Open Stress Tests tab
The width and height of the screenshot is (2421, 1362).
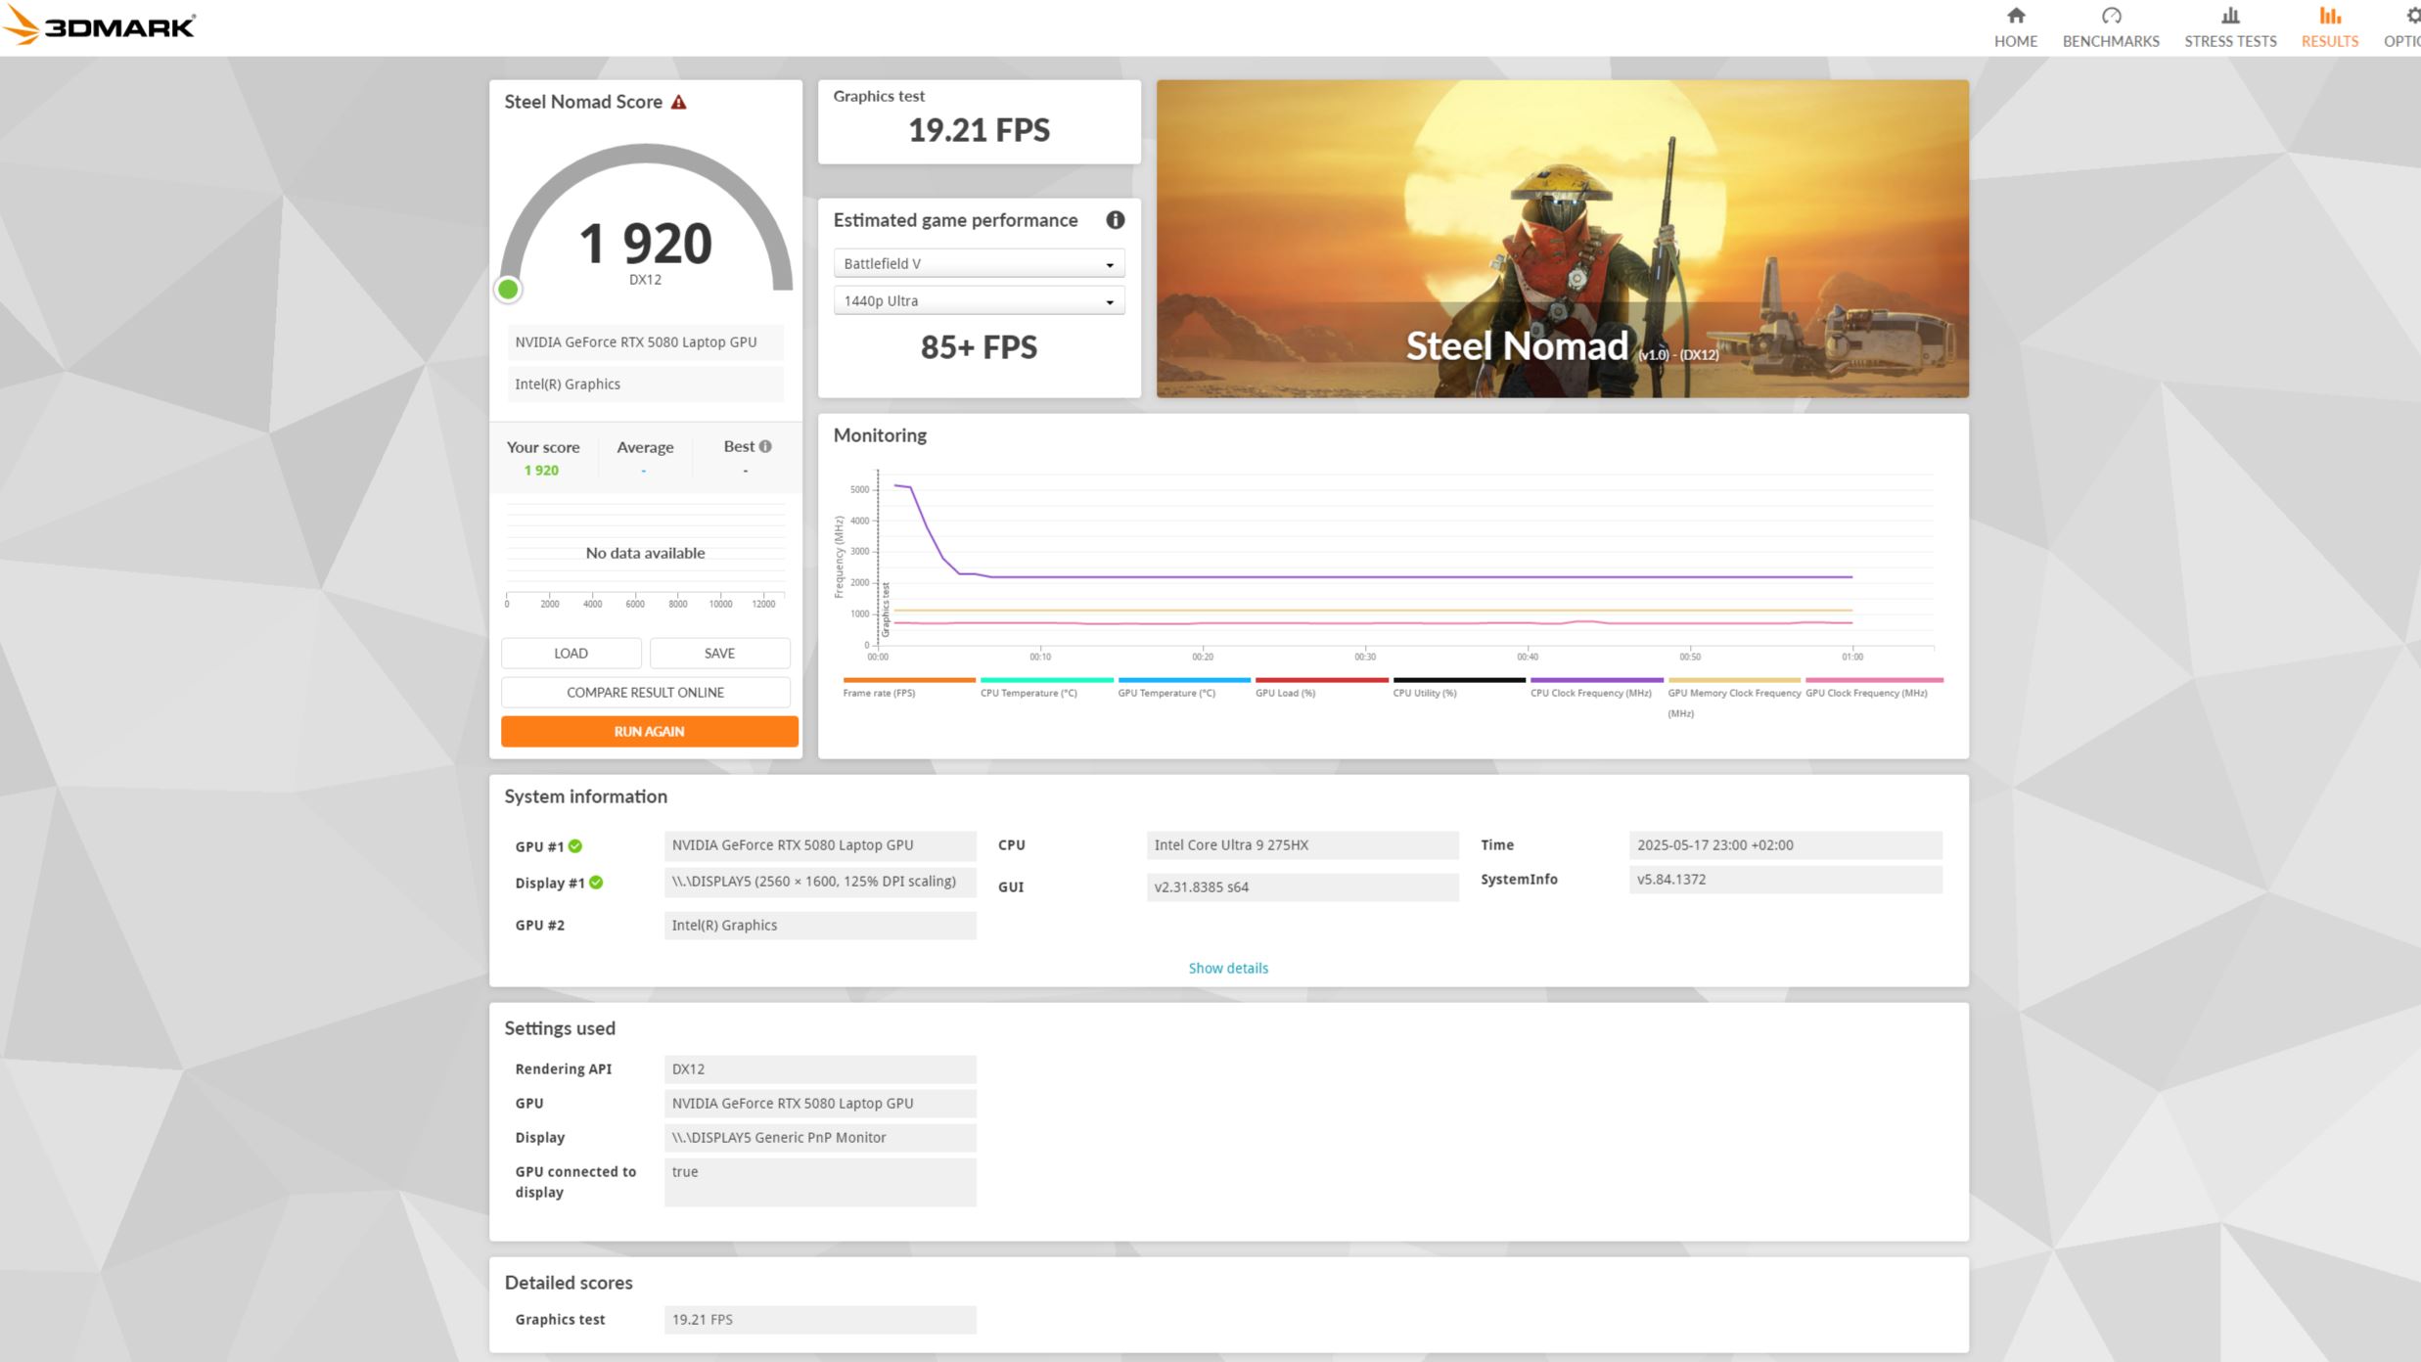point(2230,27)
